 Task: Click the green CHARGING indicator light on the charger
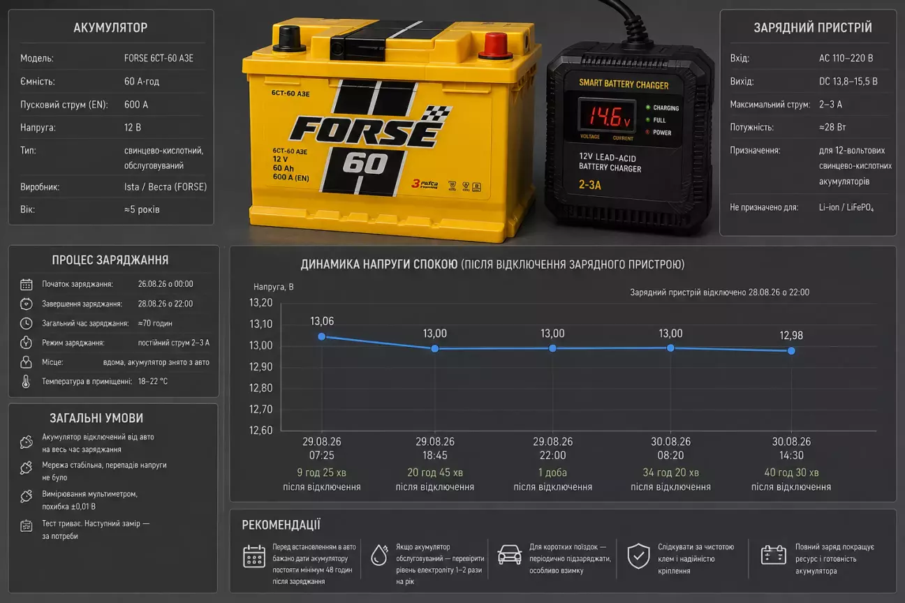coord(649,108)
